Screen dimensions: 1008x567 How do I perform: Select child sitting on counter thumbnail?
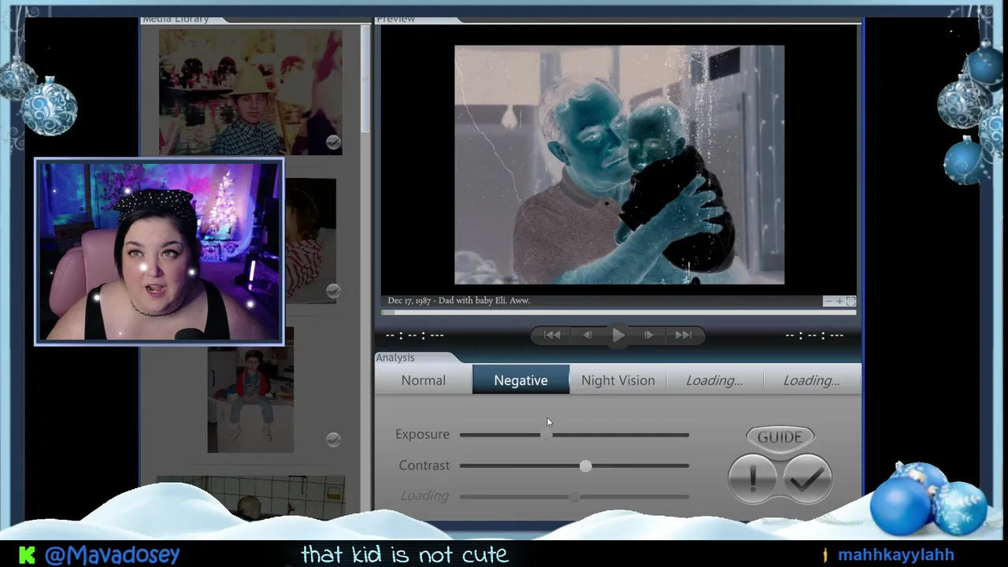click(250, 391)
